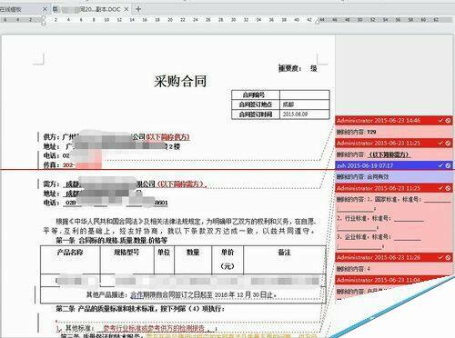455x338 pixels.
Task: Click 2、行业标准 line in the revision balloon
Action: (x=380, y=218)
